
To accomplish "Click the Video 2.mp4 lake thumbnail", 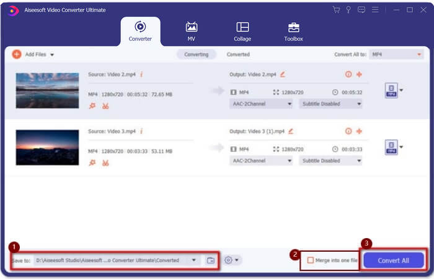I will pyautogui.click(x=47, y=91).
